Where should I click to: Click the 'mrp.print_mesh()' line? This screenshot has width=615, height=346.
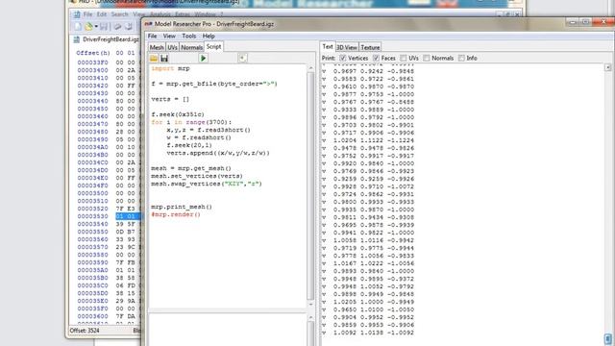(x=182, y=207)
